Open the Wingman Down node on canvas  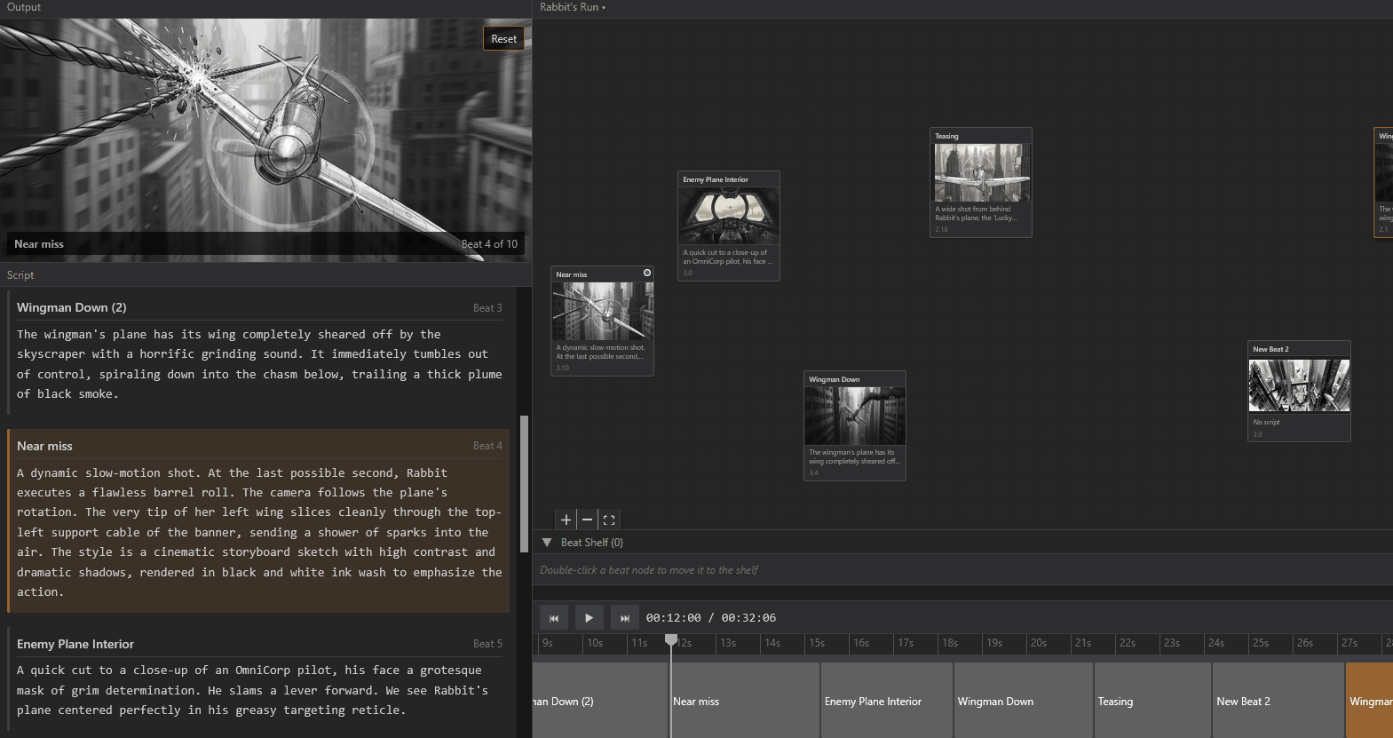tap(854, 416)
